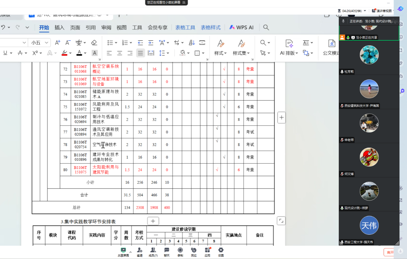Expand the 样式集 dropdown
Viewport: 407px width, 259px height.
coord(241,53)
